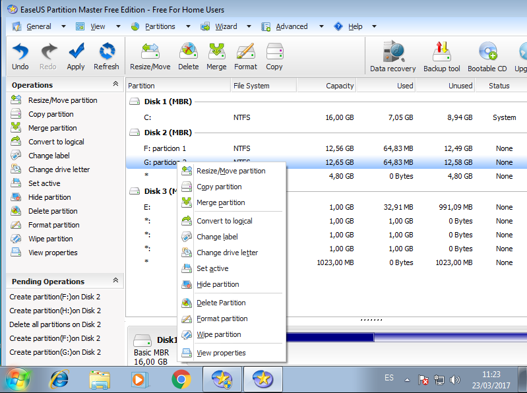Sort by the Used column header
527x393 pixels.
386,86
